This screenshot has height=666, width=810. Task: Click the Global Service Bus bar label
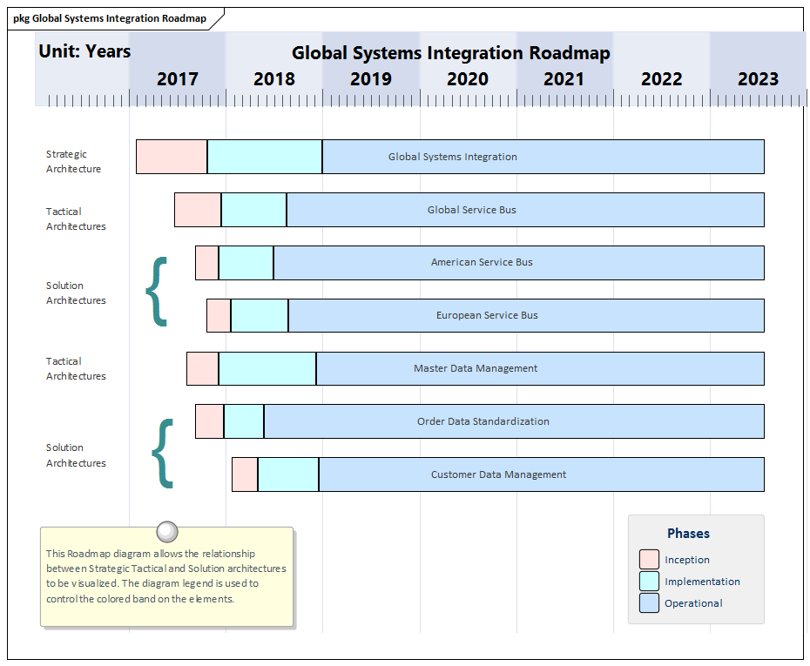click(x=472, y=210)
